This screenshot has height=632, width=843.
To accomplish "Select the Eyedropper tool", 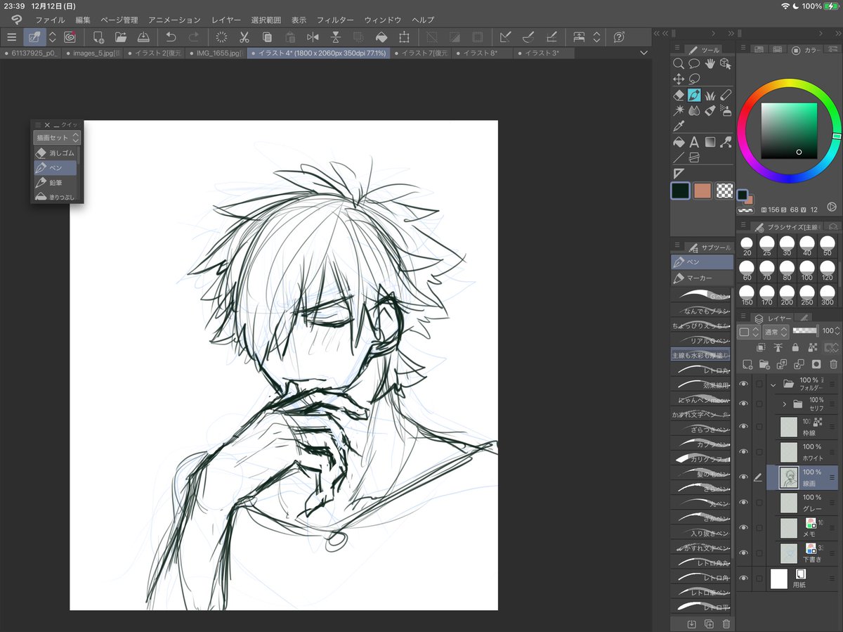I will [x=679, y=127].
